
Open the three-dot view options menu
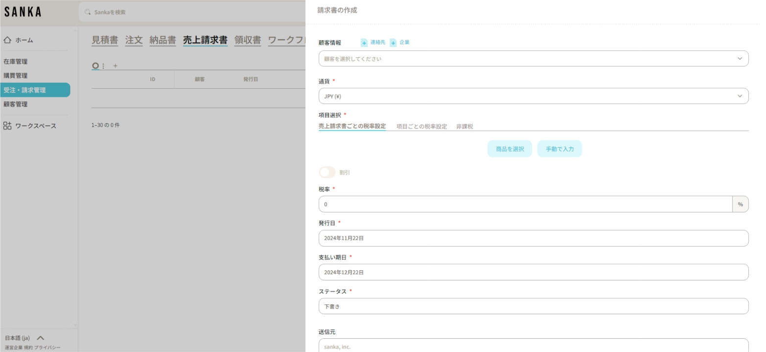click(x=103, y=66)
